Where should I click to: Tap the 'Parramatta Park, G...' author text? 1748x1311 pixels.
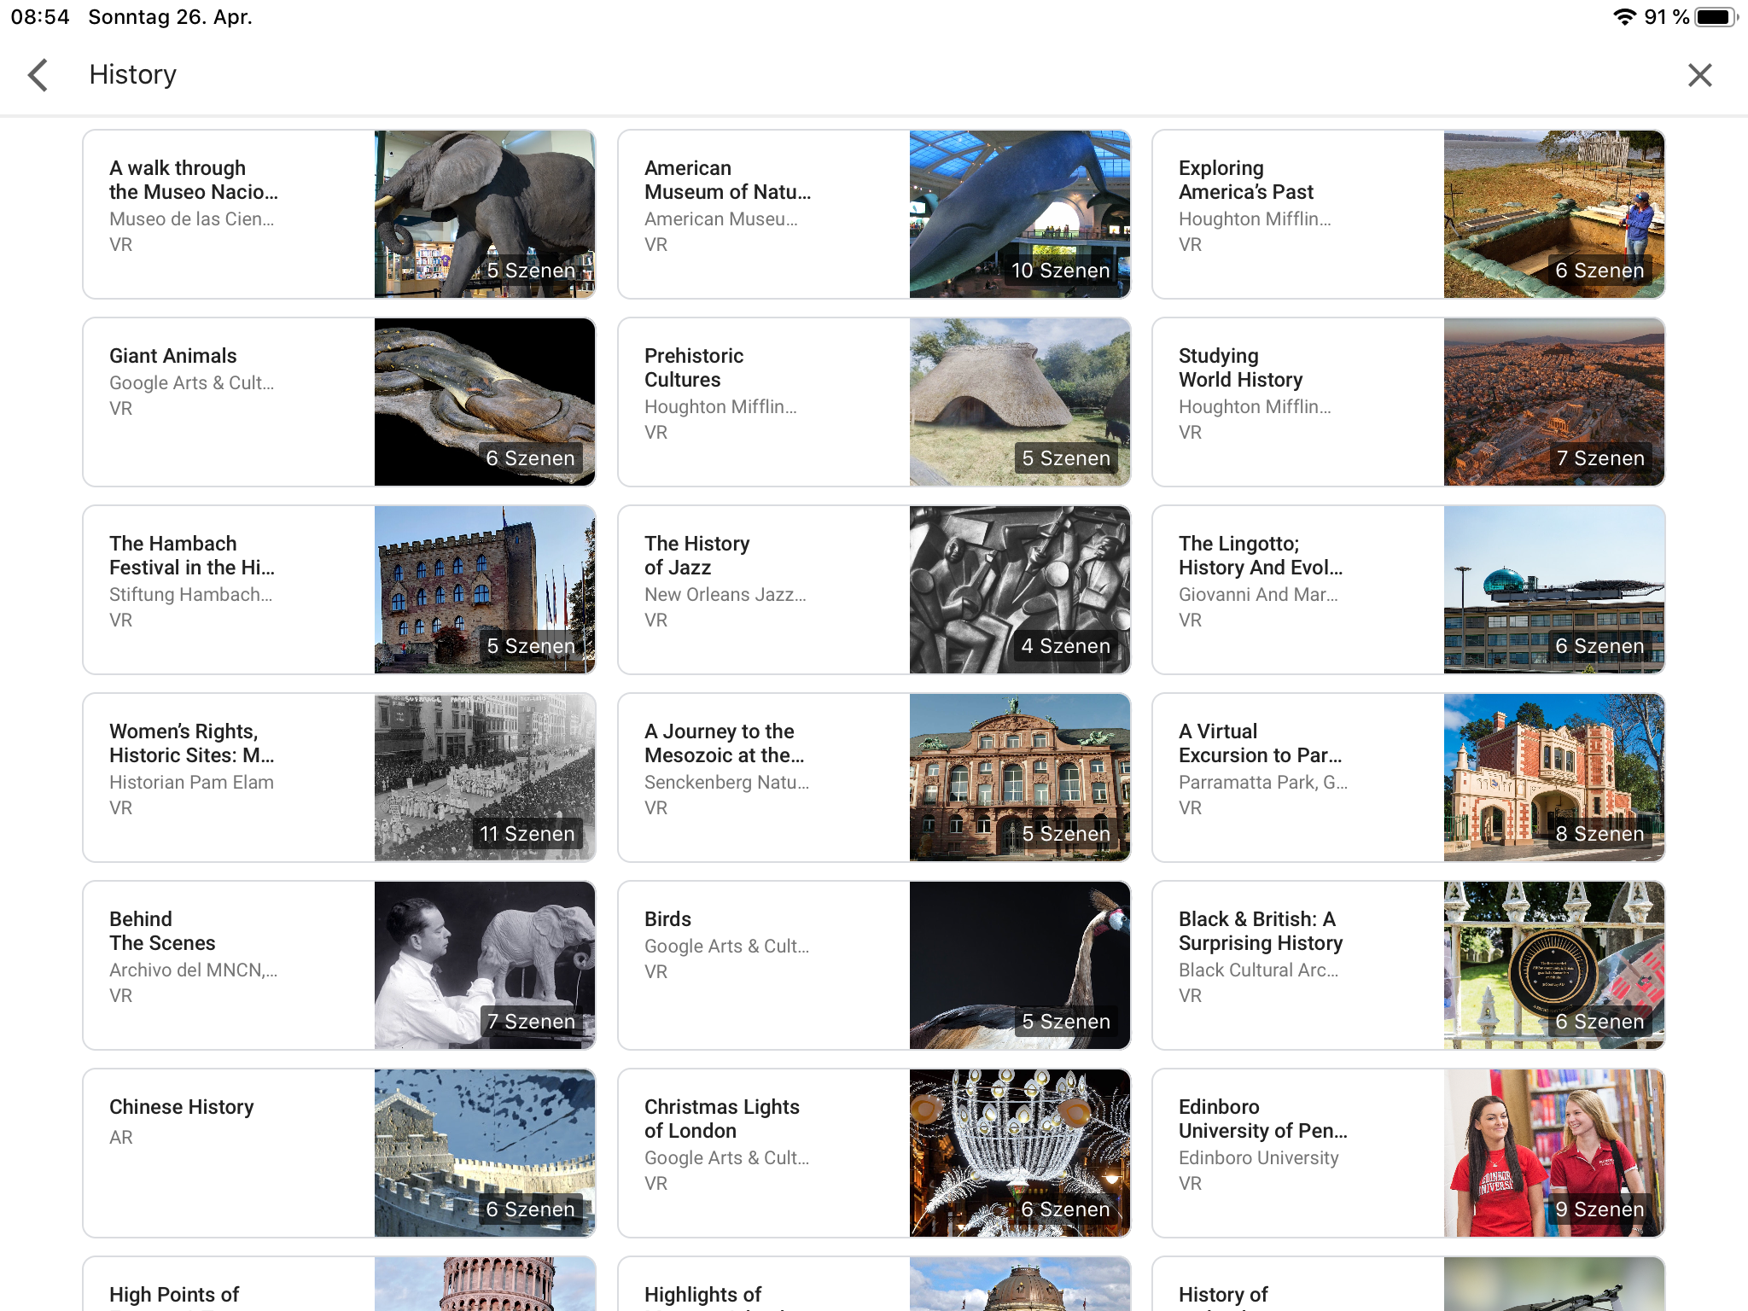[1263, 782]
